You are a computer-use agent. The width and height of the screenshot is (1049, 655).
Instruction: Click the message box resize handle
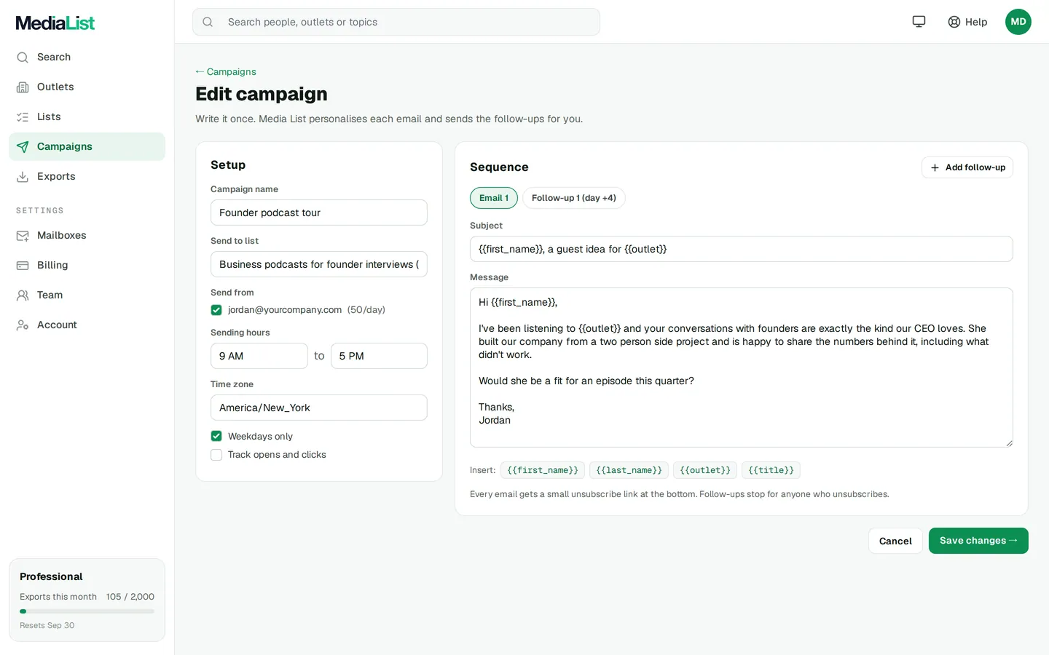(x=1009, y=443)
